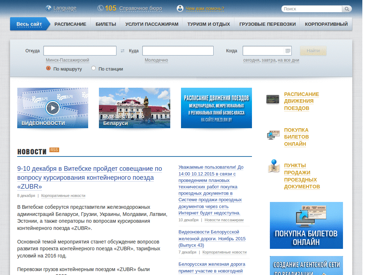Click the assistant avatar help icon

tap(180, 9)
